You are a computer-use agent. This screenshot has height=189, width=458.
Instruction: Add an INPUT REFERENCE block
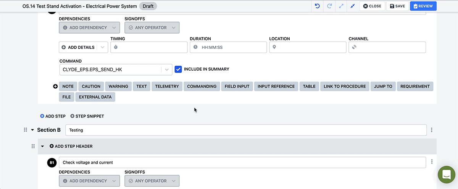point(276,86)
